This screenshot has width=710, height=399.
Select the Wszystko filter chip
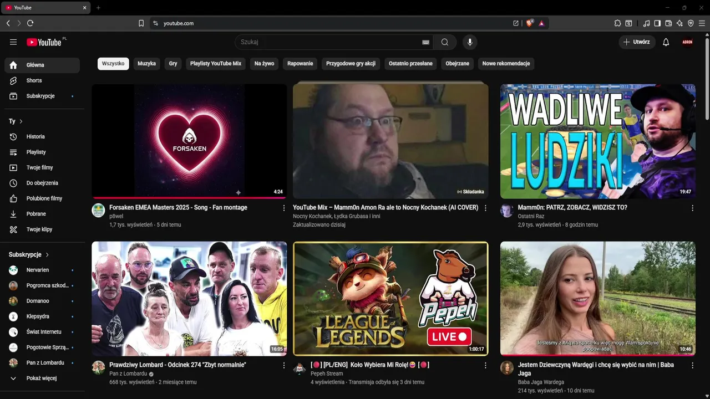point(113,64)
